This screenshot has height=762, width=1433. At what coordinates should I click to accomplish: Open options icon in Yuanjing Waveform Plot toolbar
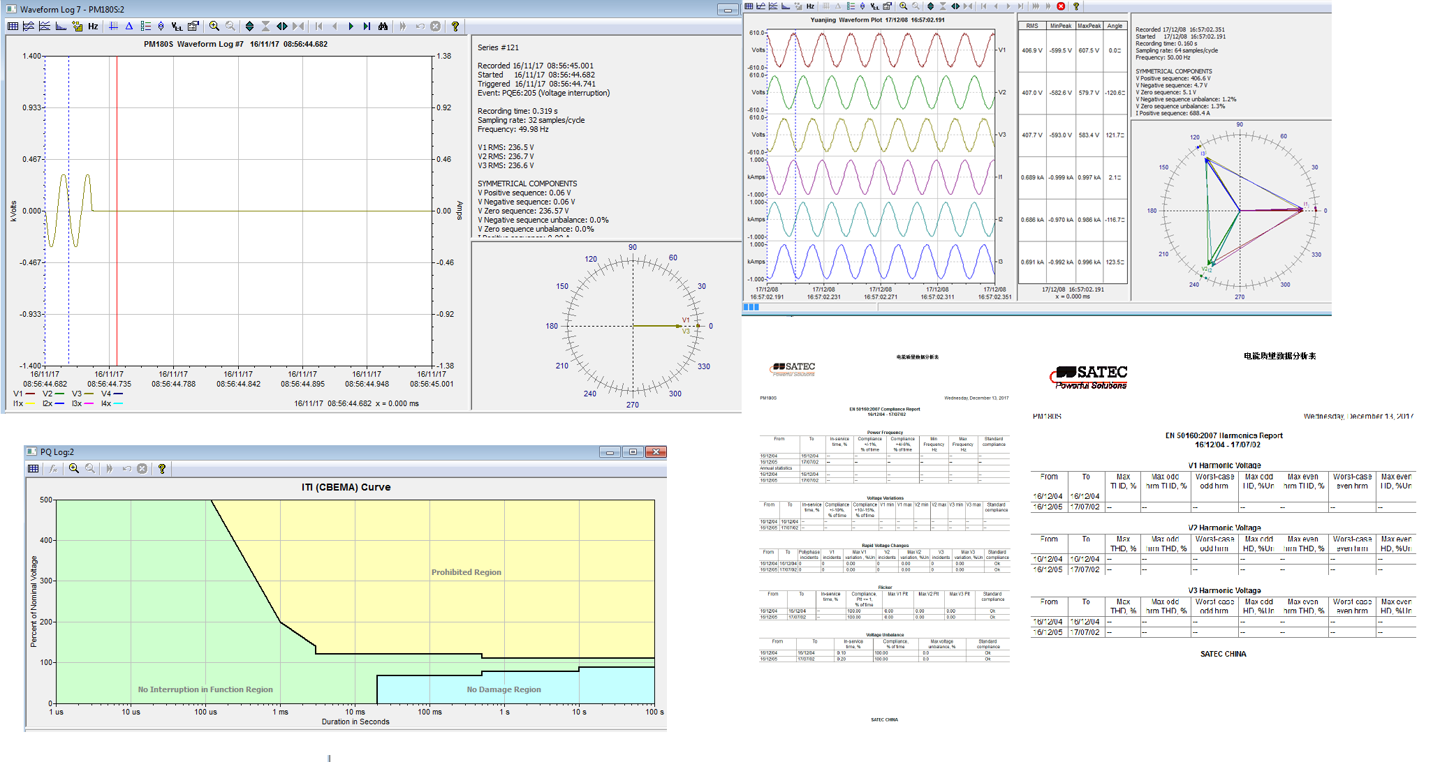pyautogui.click(x=887, y=6)
